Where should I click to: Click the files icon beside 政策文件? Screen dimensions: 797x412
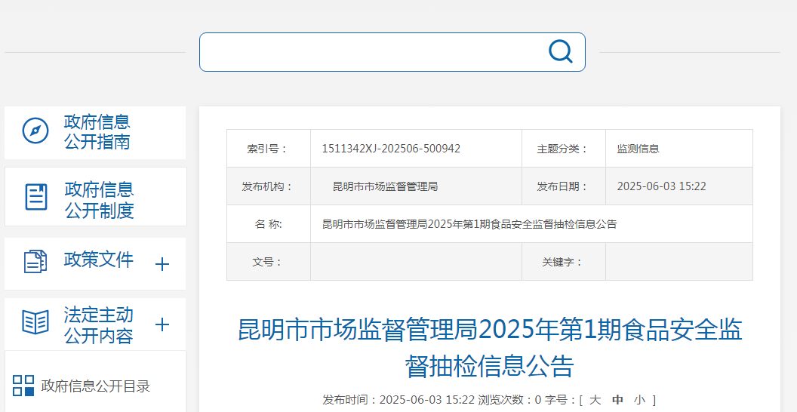click(35, 261)
